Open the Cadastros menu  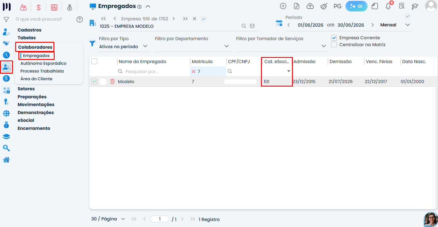29,30
